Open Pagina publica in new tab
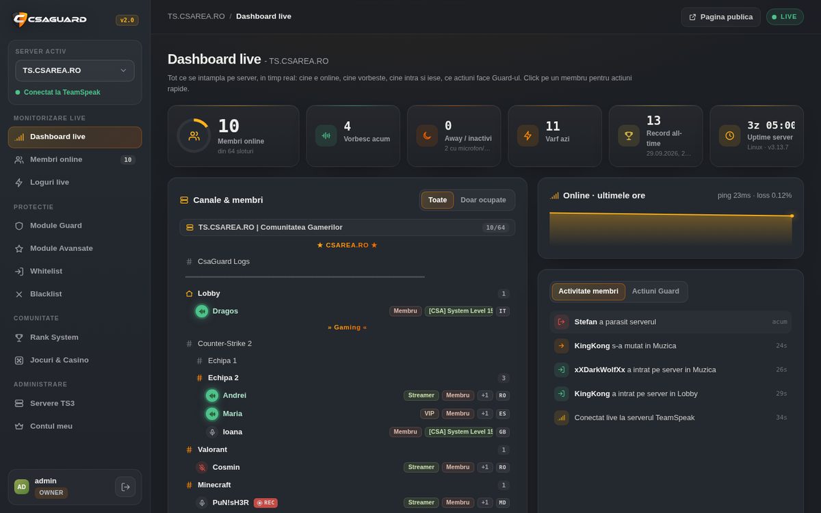The height and width of the screenshot is (513, 821). [720, 17]
